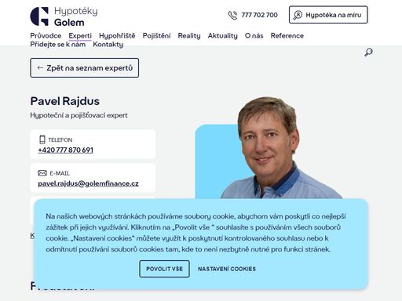Open Nastavení cookies settings
Viewport: 402px width, 301px height.
point(227,269)
